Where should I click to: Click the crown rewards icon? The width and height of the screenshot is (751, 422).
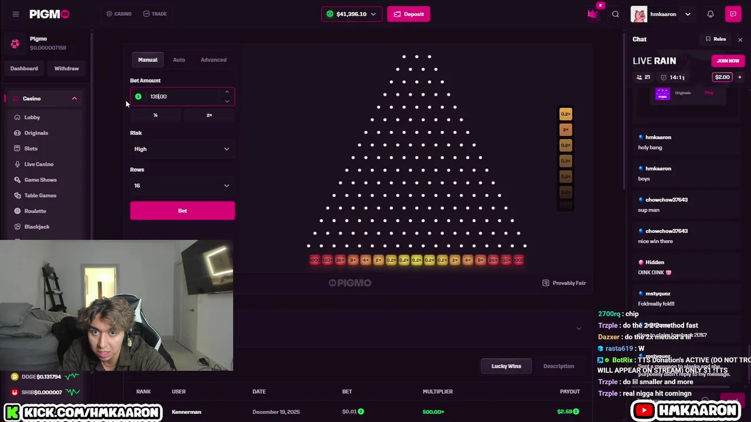click(x=593, y=13)
